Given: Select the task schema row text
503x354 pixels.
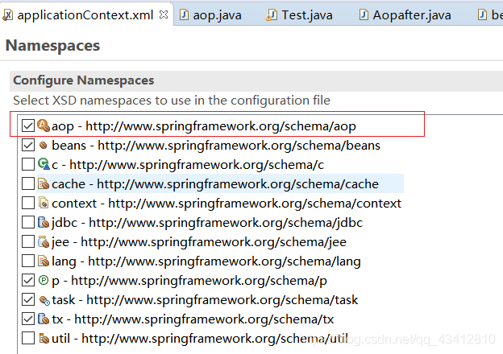Looking at the screenshot, I should 205,300.
